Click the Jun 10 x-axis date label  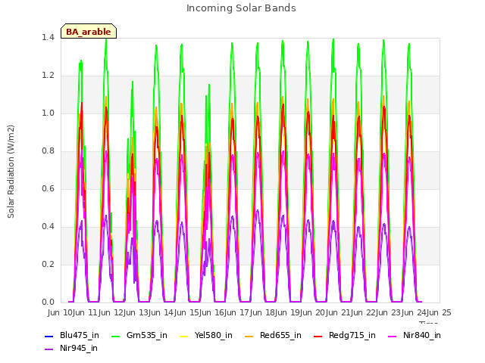(x=61, y=312)
